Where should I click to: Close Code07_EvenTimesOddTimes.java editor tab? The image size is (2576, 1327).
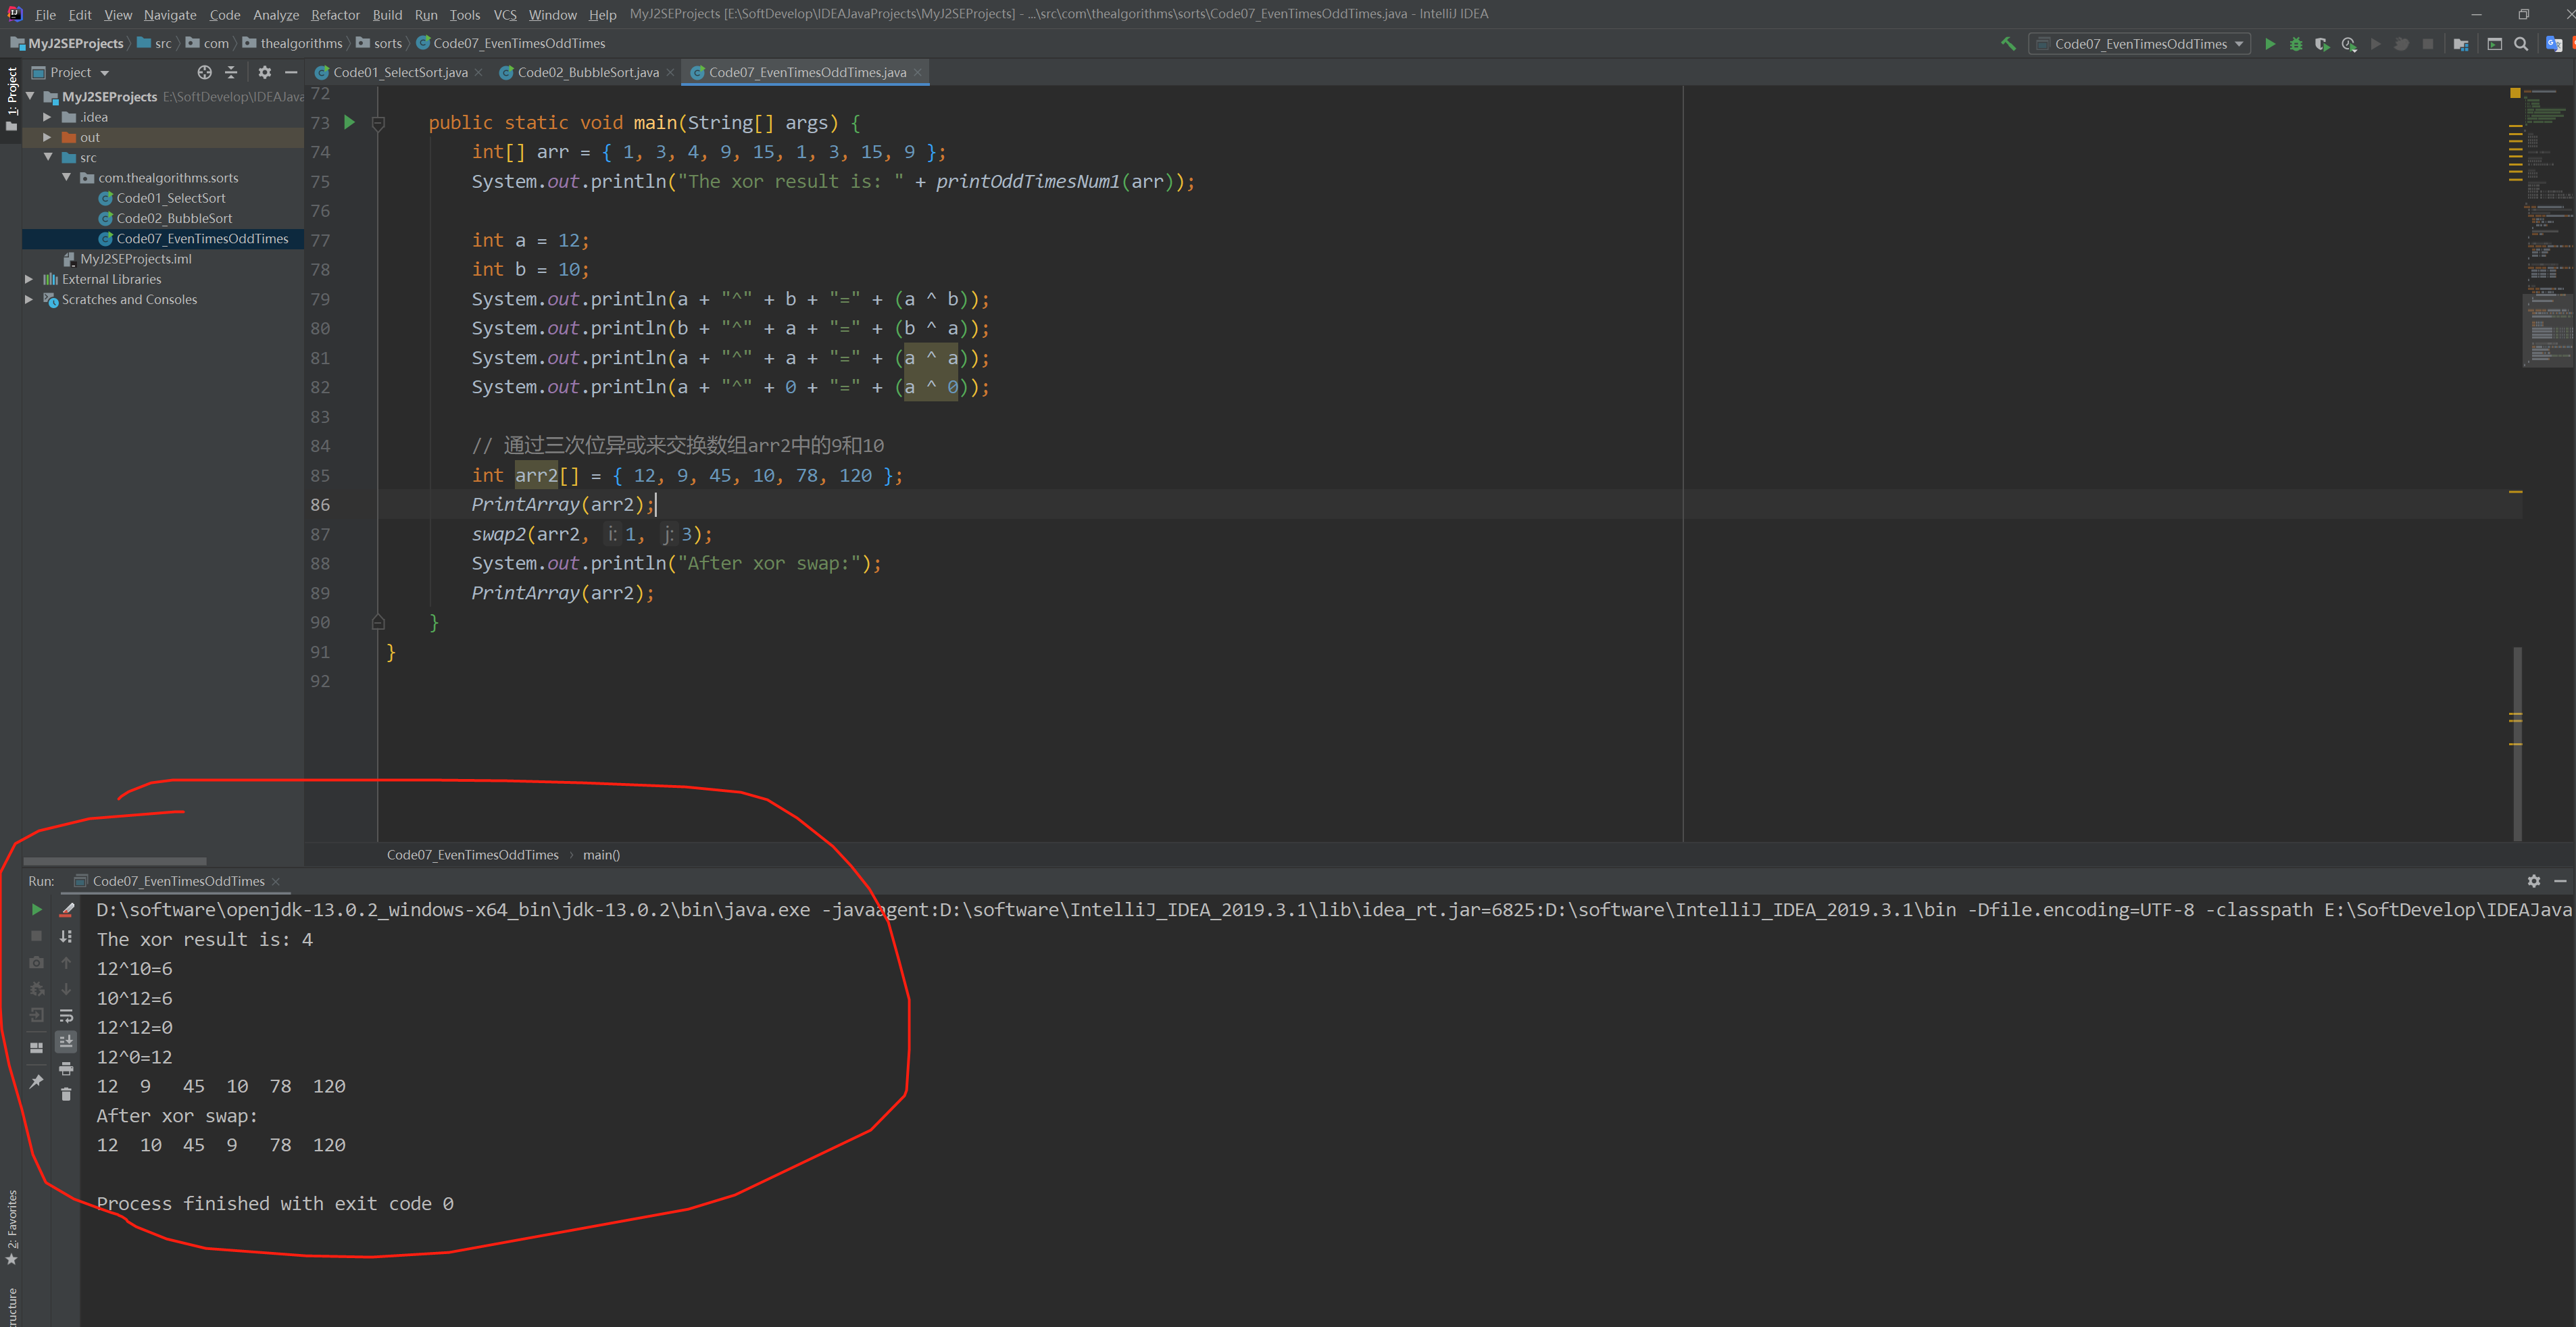(x=917, y=72)
